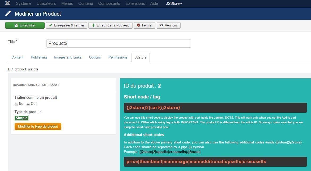Click into the Title field containing Product2

pos(119,43)
